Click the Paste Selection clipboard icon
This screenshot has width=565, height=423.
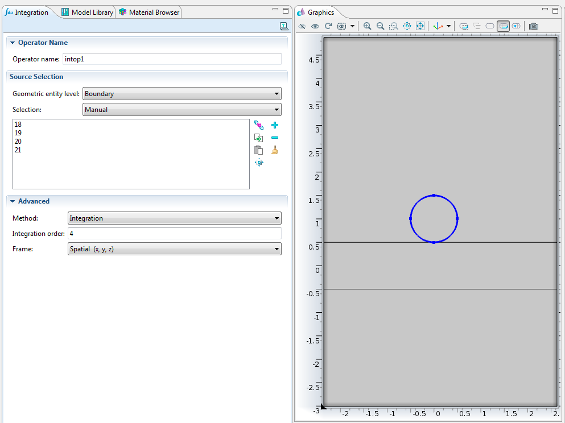259,150
